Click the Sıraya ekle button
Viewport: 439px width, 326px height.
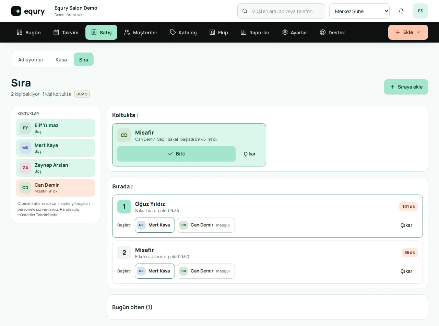406,87
